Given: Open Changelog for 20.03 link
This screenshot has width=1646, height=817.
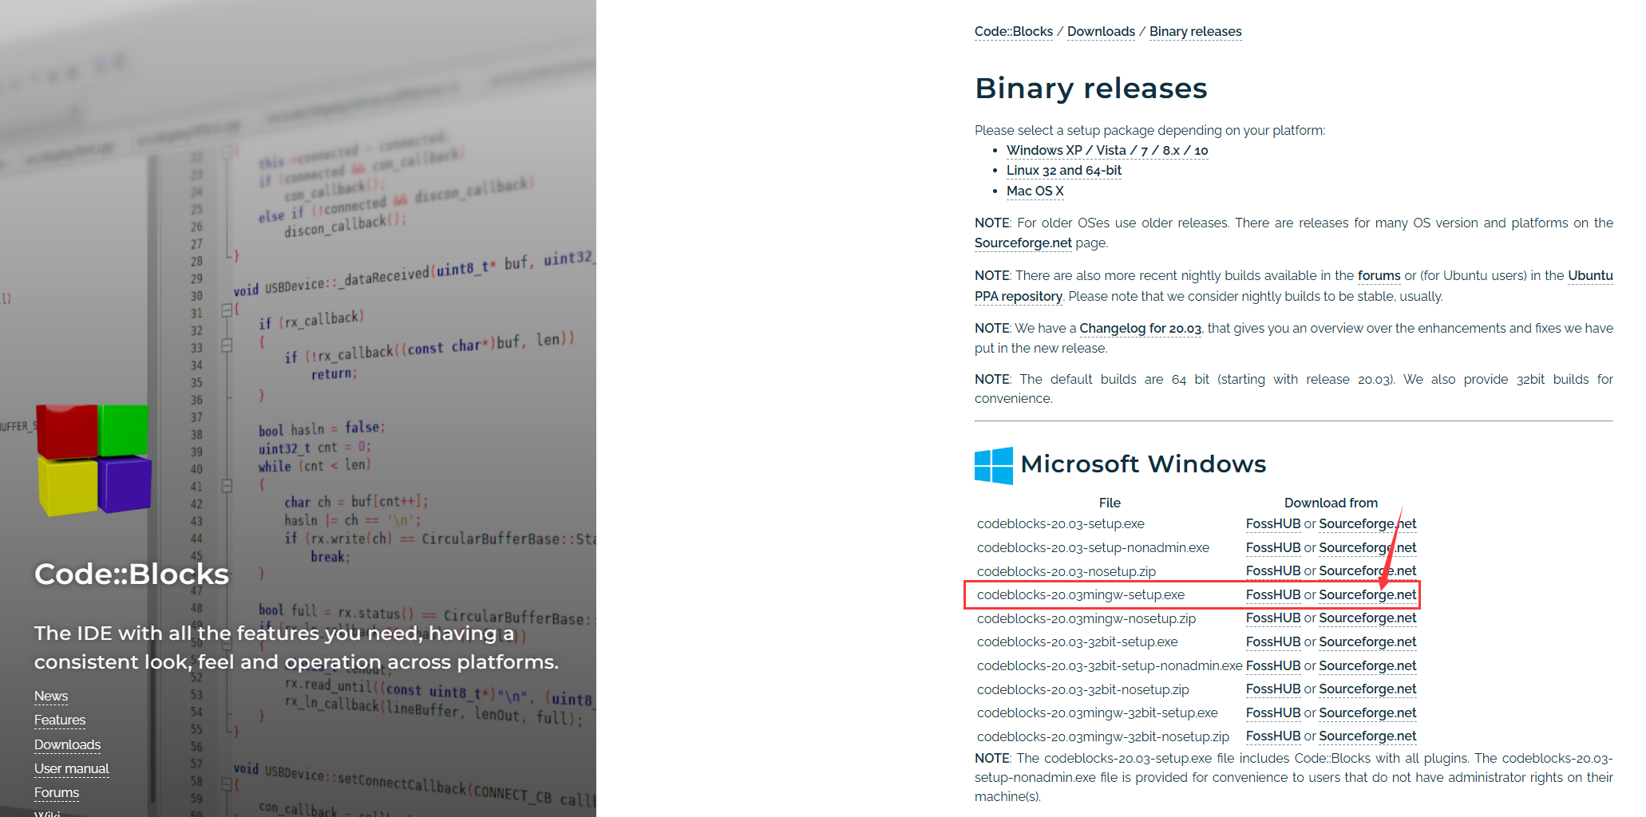Looking at the screenshot, I should [x=1140, y=328].
